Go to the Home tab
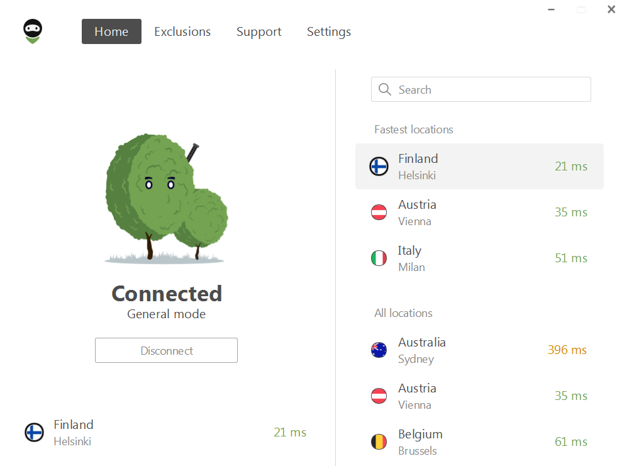 (x=111, y=31)
